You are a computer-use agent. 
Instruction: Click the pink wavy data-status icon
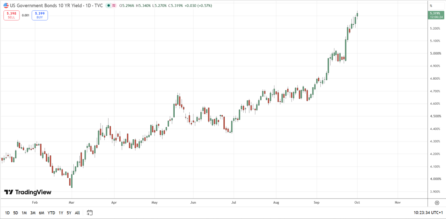(114, 6)
